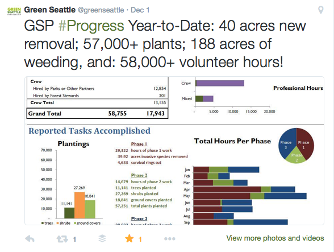This screenshot has width=334, height=252.
Task: Click the reply arrow icon
Action: click(x=30, y=239)
